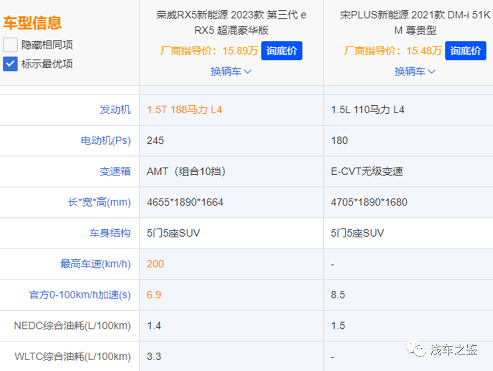Open the 长*宽*高(mm) parameter link
This screenshot has height=371, width=493.
(99, 202)
